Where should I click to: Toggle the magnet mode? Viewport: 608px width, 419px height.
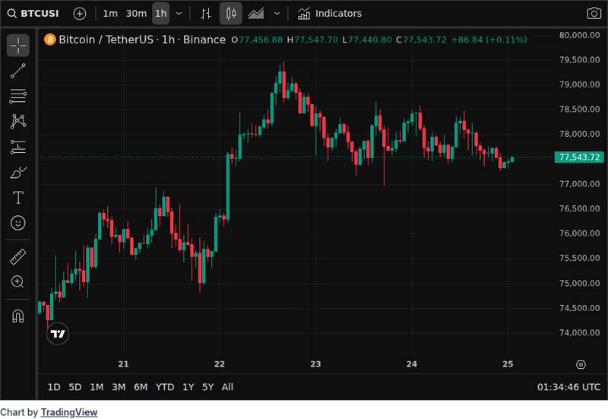[x=17, y=316]
